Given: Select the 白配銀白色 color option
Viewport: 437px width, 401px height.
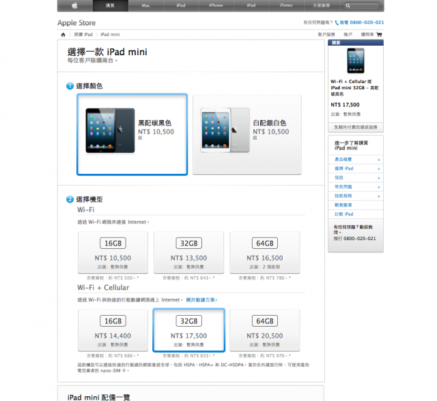Looking at the screenshot, I should (247, 134).
